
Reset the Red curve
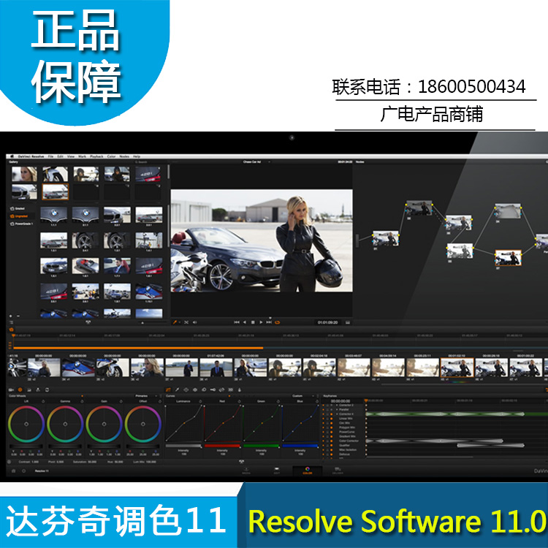[239, 401]
